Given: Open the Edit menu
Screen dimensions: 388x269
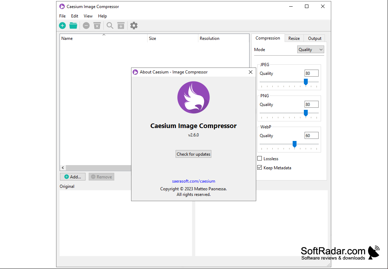Looking at the screenshot, I should pos(75,16).
